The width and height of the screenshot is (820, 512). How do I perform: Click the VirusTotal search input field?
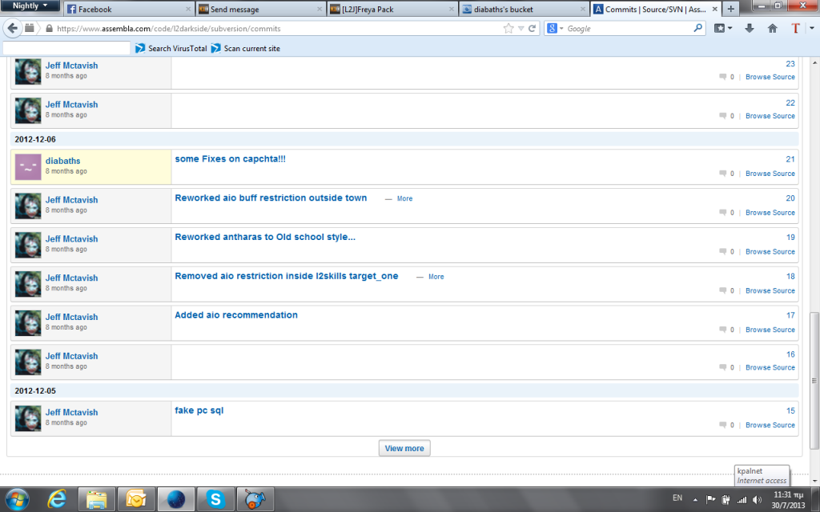click(x=66, y=48)
